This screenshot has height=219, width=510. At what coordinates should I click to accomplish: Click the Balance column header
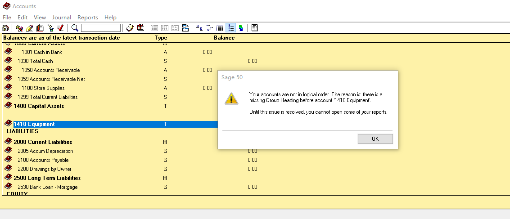pyautogui.click(x=224, y=38)
